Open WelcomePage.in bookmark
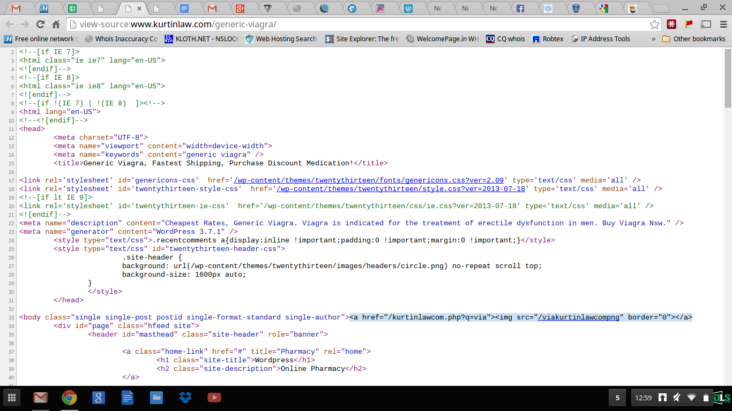The width and height of the screenshot is (732, 411). pos(443,39)
